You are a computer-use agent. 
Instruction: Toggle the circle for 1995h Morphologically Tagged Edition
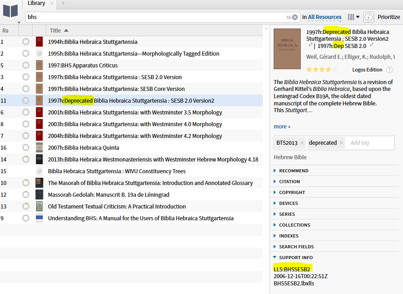26,53
